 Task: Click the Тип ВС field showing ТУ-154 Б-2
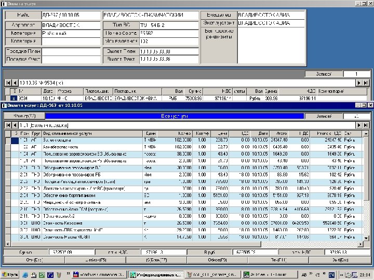click(x=169, y=25)
